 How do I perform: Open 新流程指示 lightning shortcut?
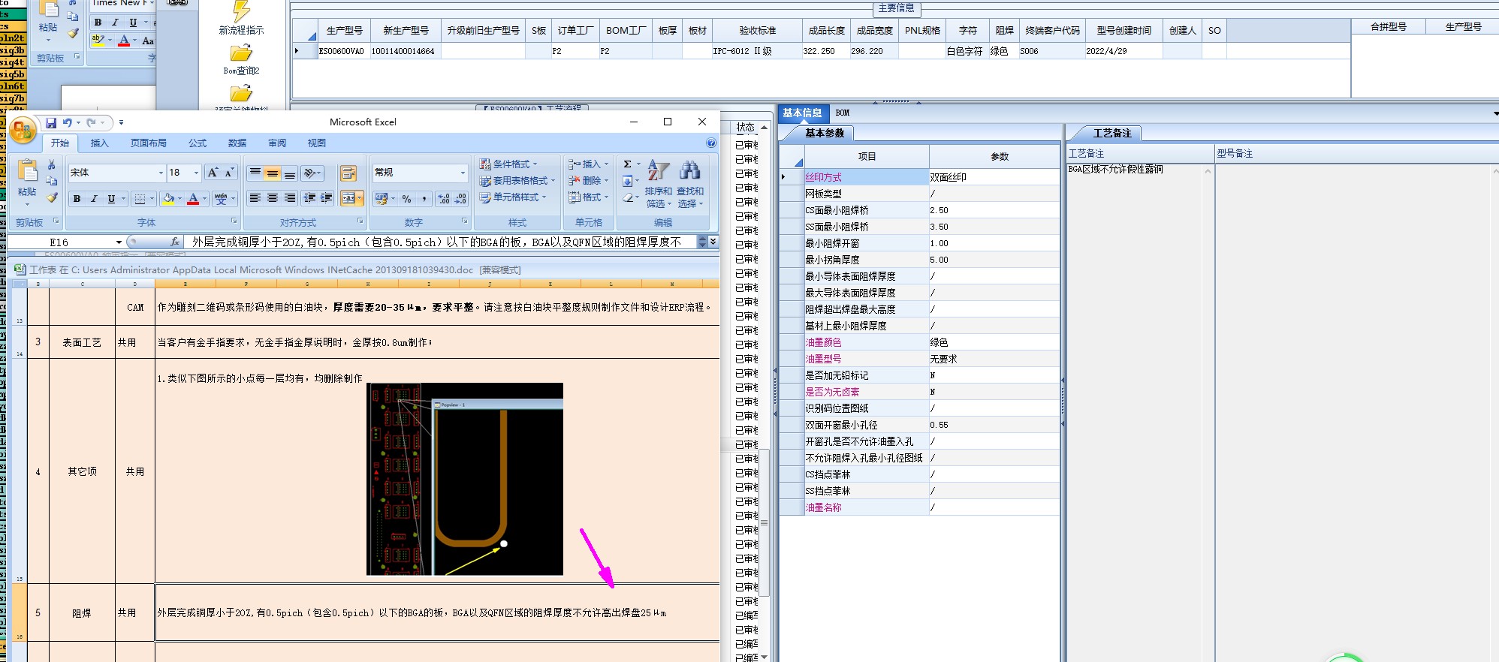241,19
